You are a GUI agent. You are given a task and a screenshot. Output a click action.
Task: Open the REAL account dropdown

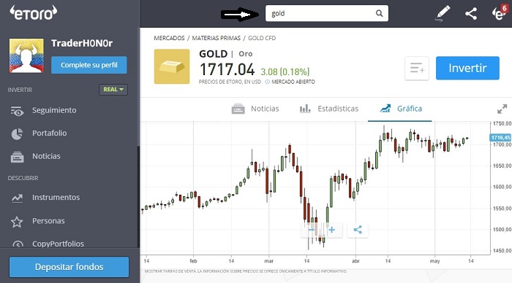pos(113,90)
